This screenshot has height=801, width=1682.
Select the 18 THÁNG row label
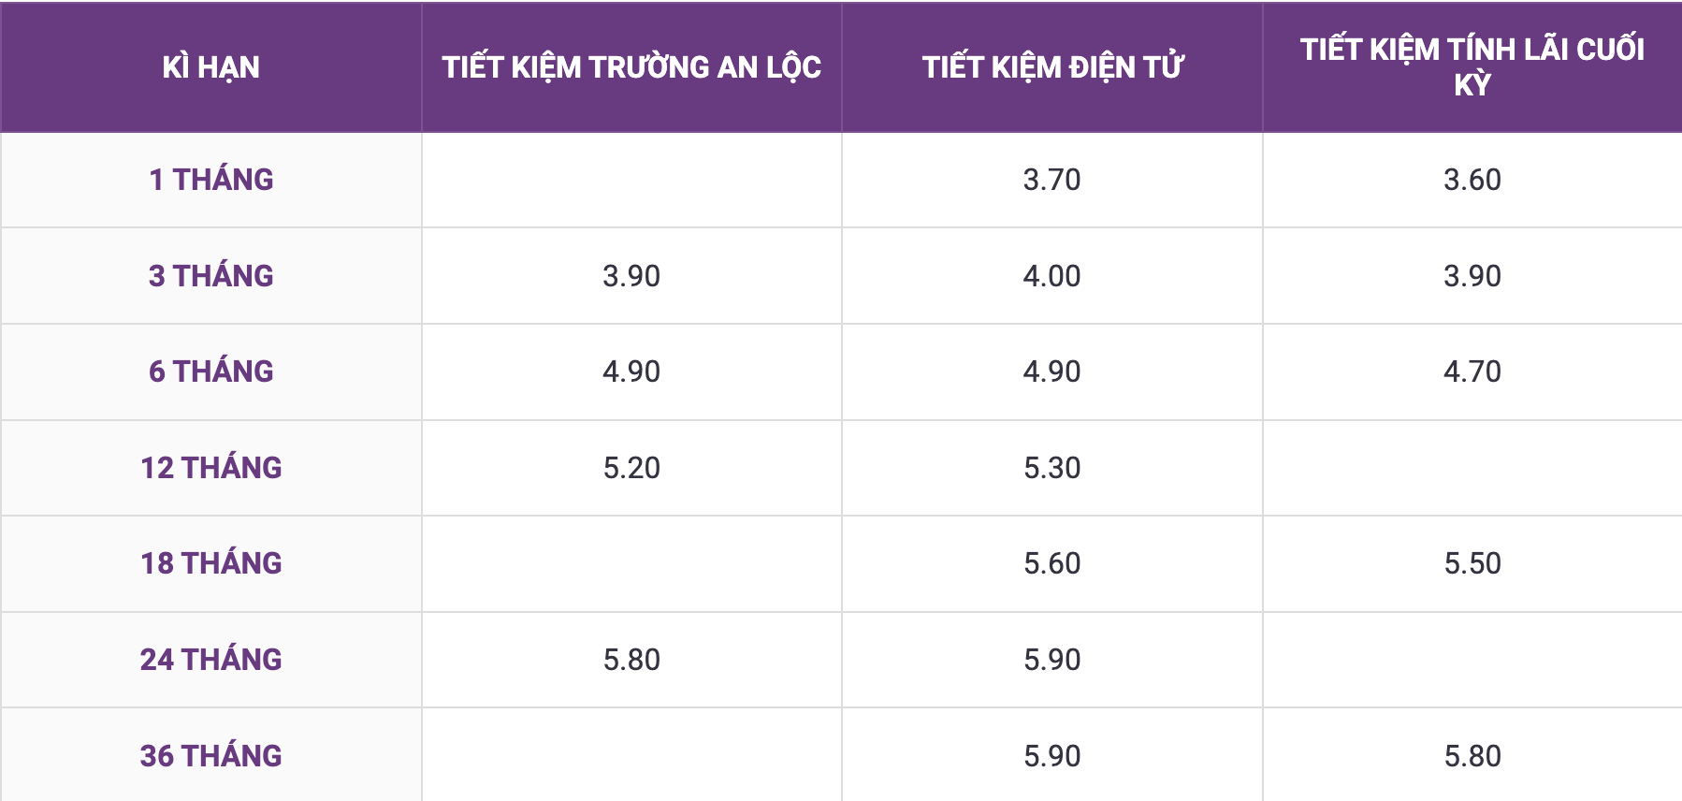click(210, 563)
